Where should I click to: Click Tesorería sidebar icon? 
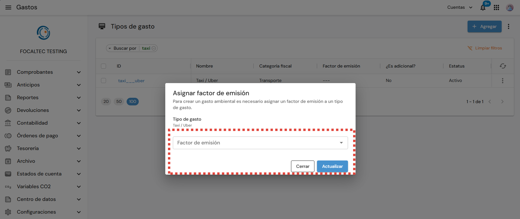point(8,148)
